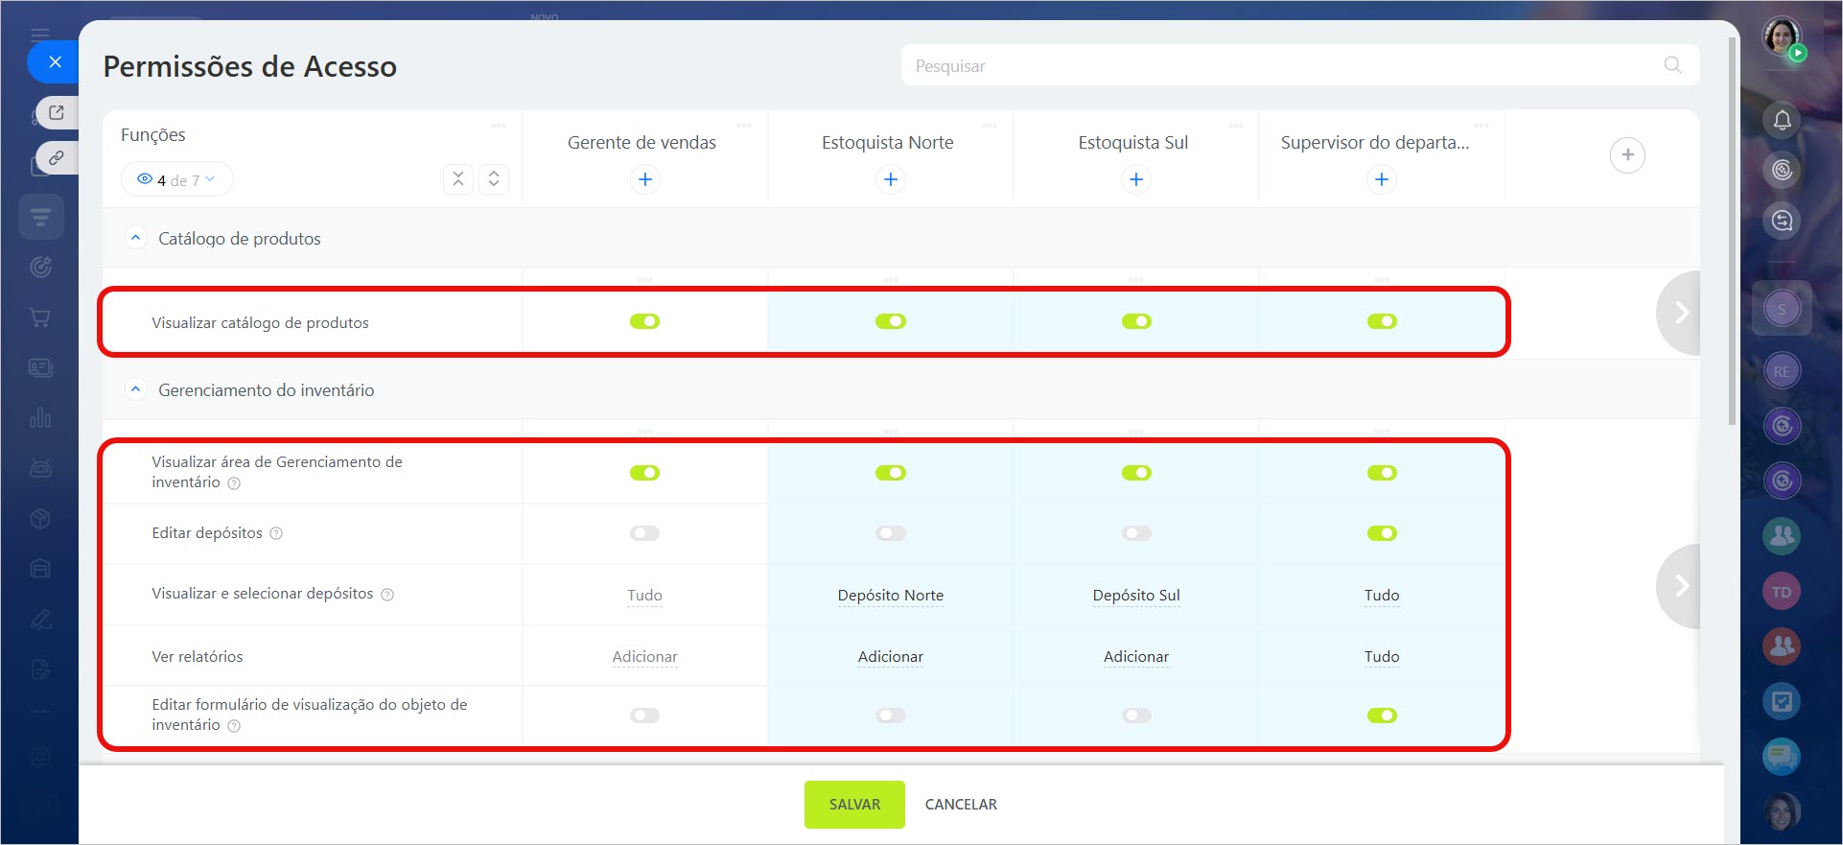Screen dimensions: 1843x845
Task: Collapse Catálogo de produtos section
Action: [x=136, y=238]
